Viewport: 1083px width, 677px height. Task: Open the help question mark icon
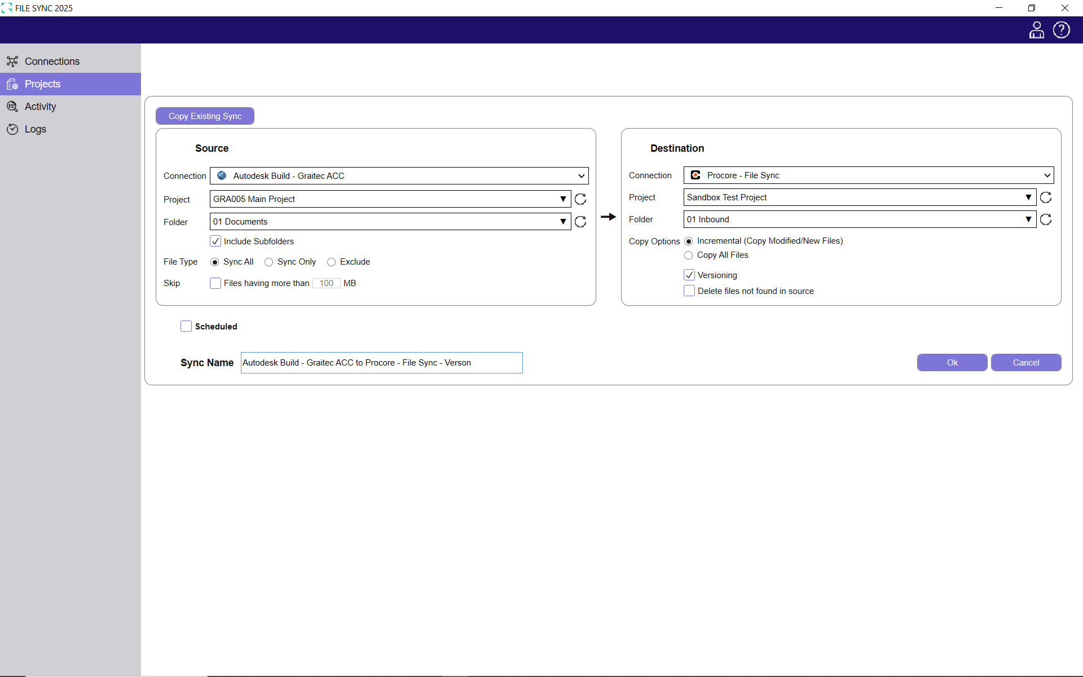(x=1061, y=30)
